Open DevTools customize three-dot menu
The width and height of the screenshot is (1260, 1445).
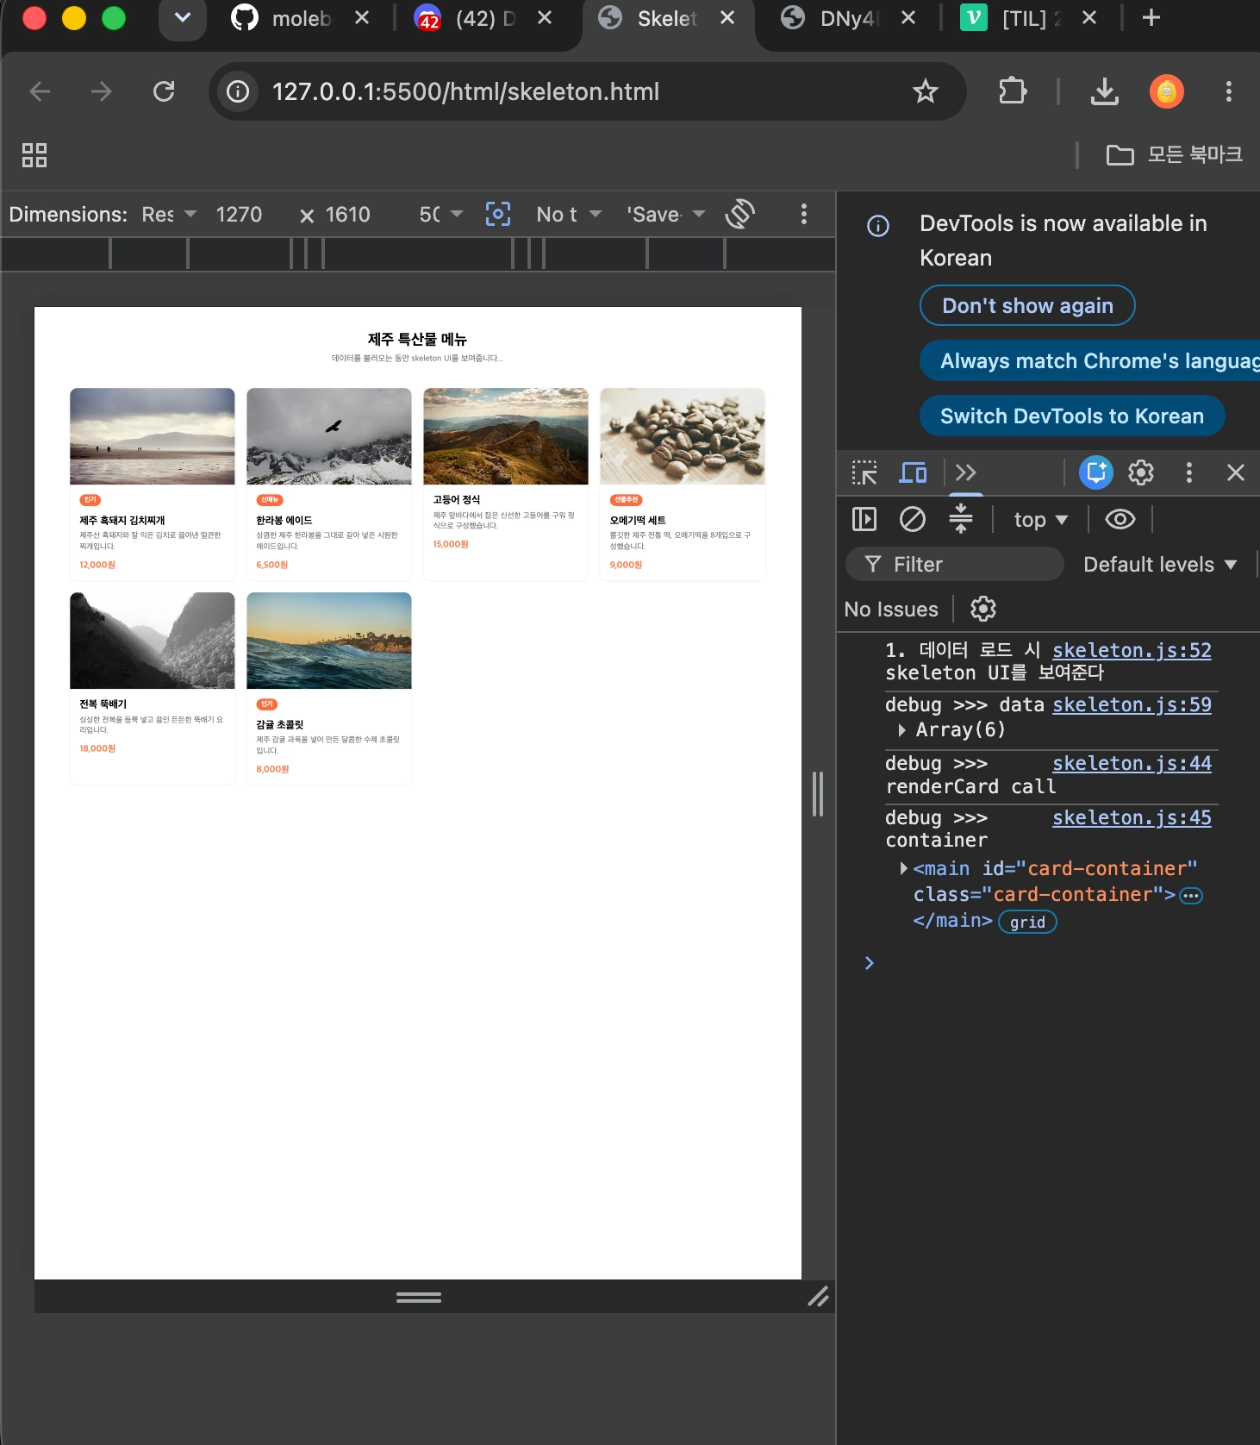1189,472
